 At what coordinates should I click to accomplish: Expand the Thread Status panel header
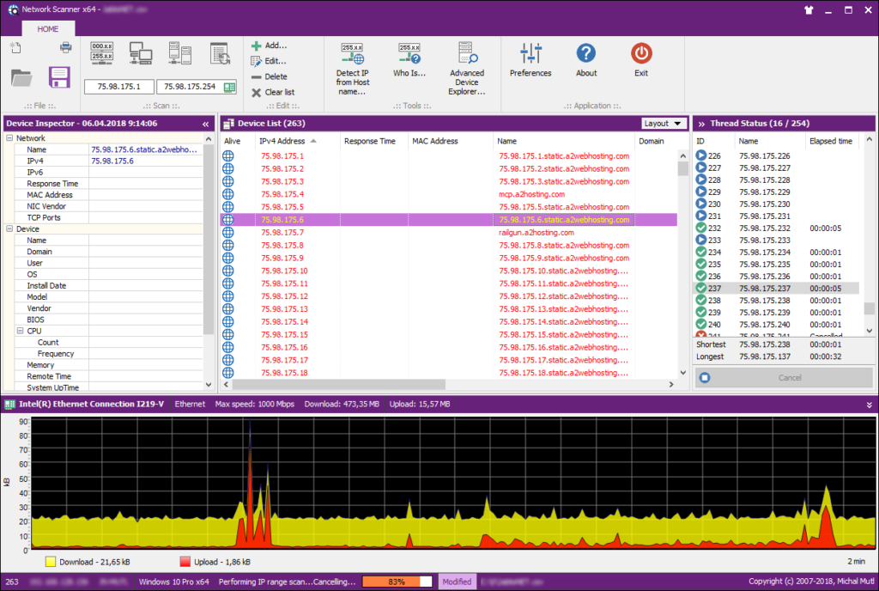point(702,123)
